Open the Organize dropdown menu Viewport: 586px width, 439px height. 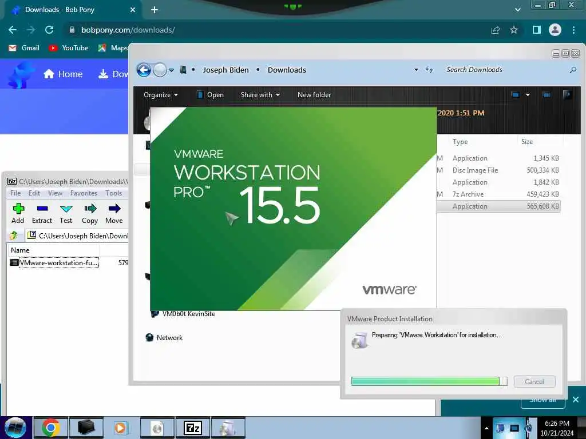(x=161, y=95)
